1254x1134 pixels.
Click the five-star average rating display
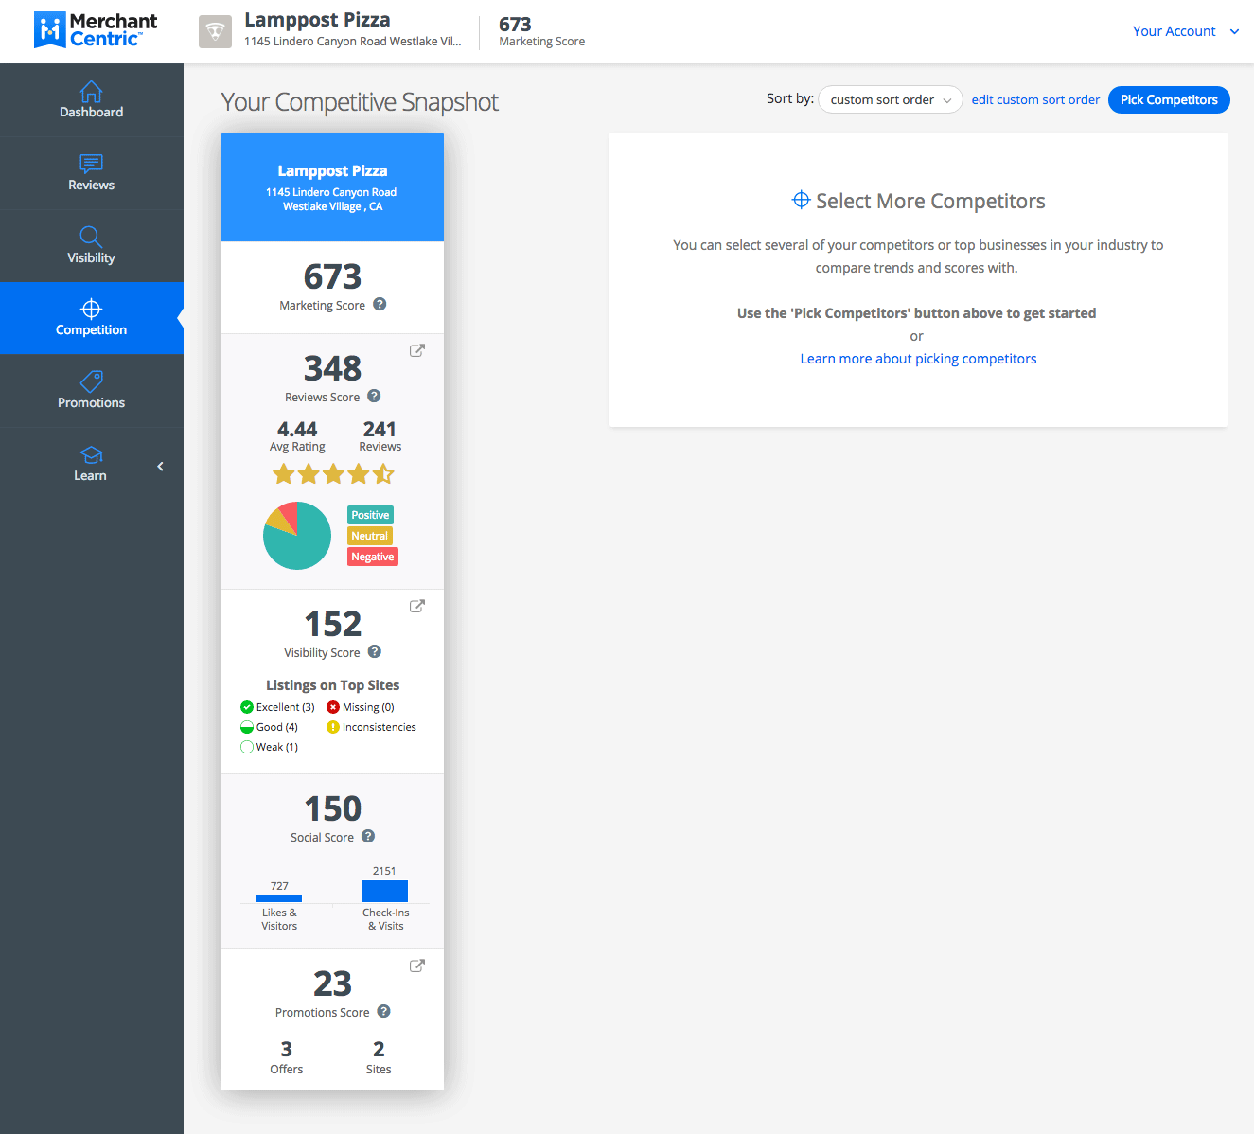tap(333, 474)
